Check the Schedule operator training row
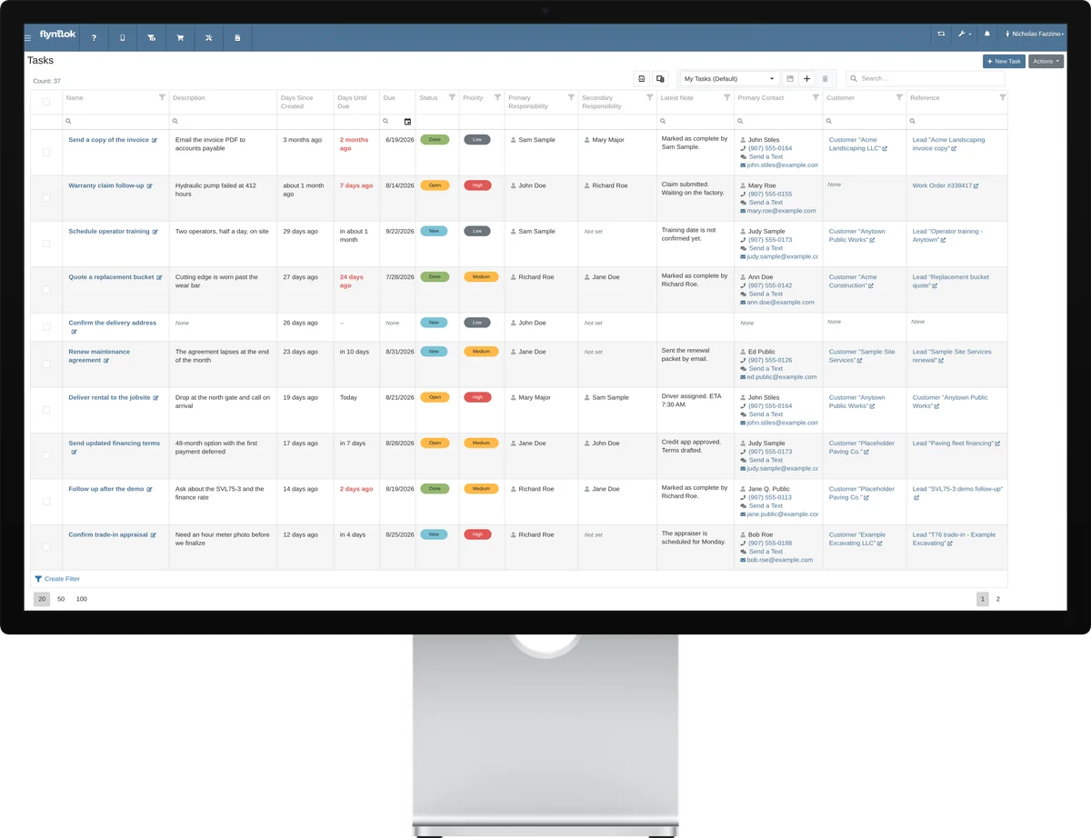The height and width of the screenshot is (838, 1091). 46,244
